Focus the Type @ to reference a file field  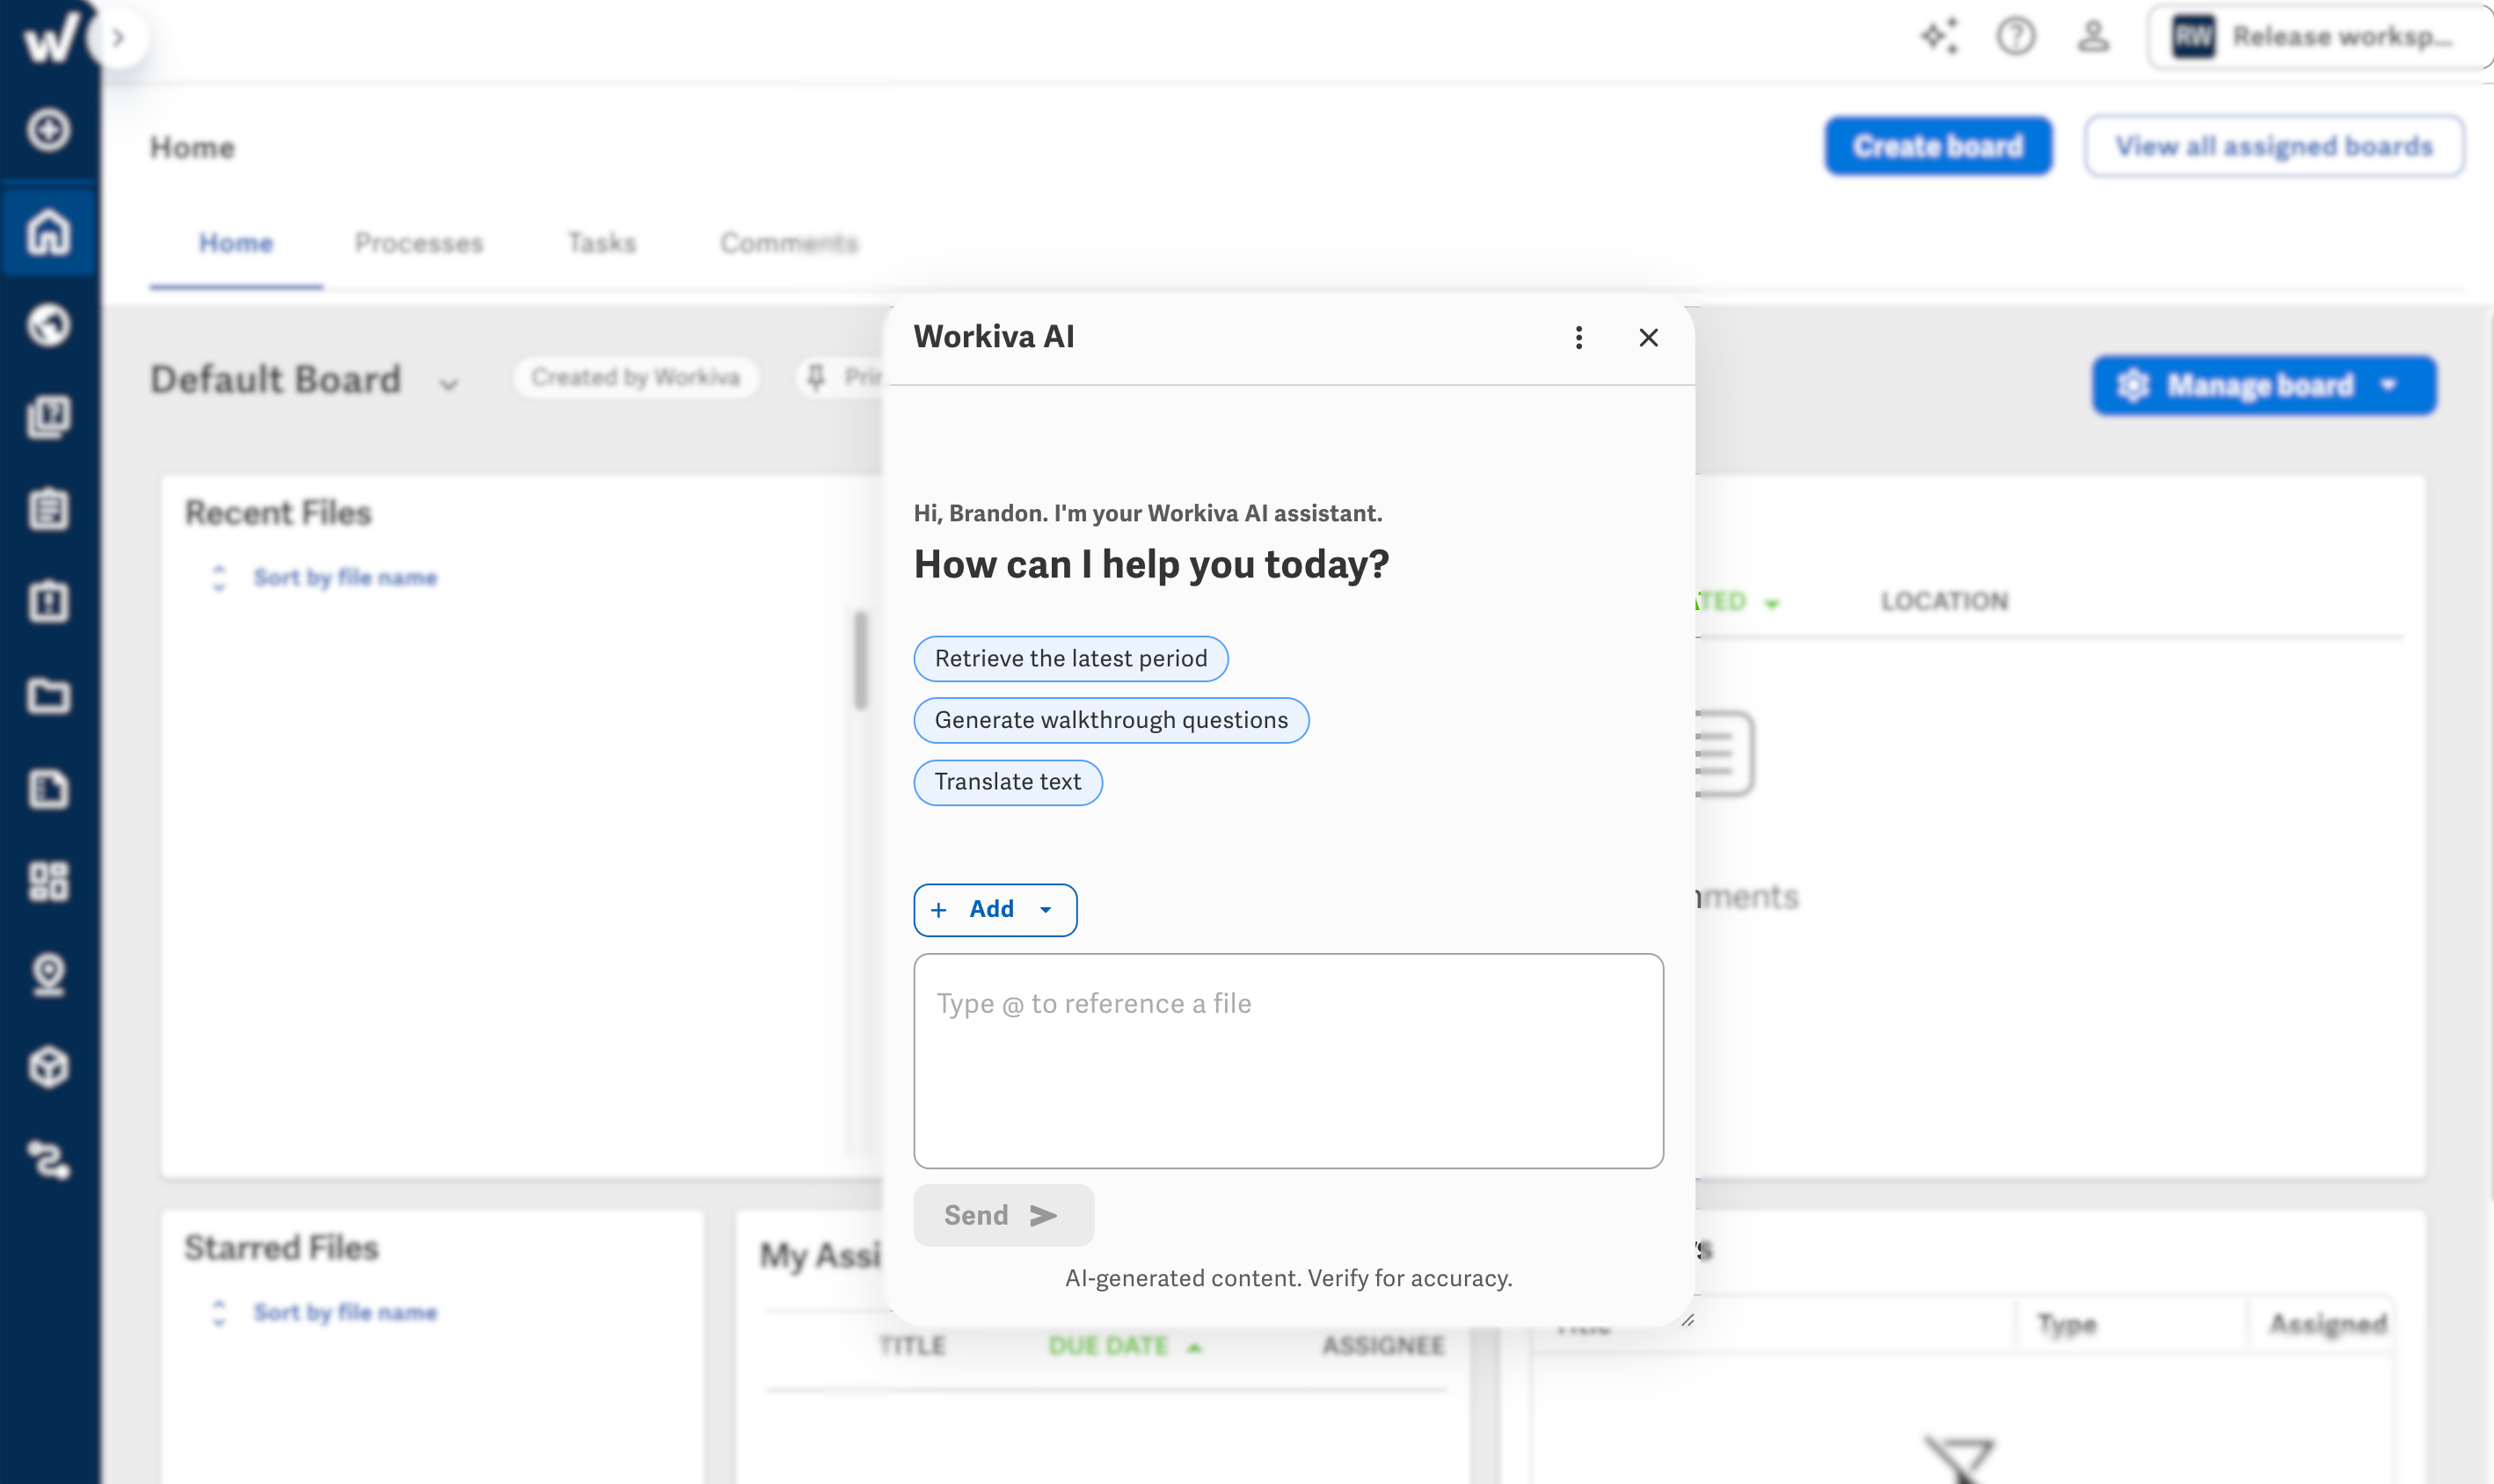pos(1289,1061)
